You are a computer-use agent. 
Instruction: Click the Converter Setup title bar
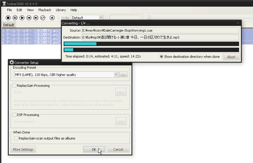70,62
